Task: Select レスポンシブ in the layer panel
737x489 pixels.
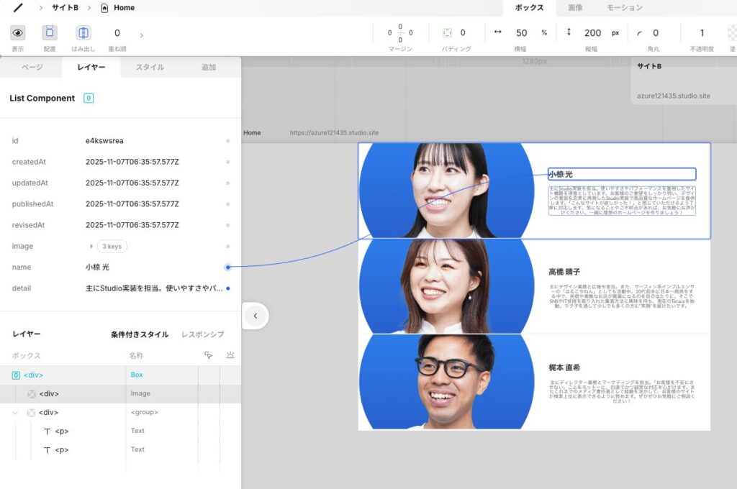Action: pyautogui.click(x=202, y=334)
